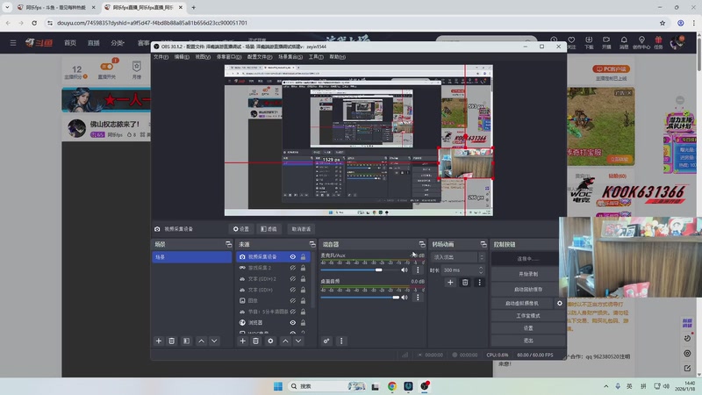The width and height of the screenshot is (702, 395).
Task: Expand the Douyu 分类 dropdown
Action: click(x=118, y=43)
